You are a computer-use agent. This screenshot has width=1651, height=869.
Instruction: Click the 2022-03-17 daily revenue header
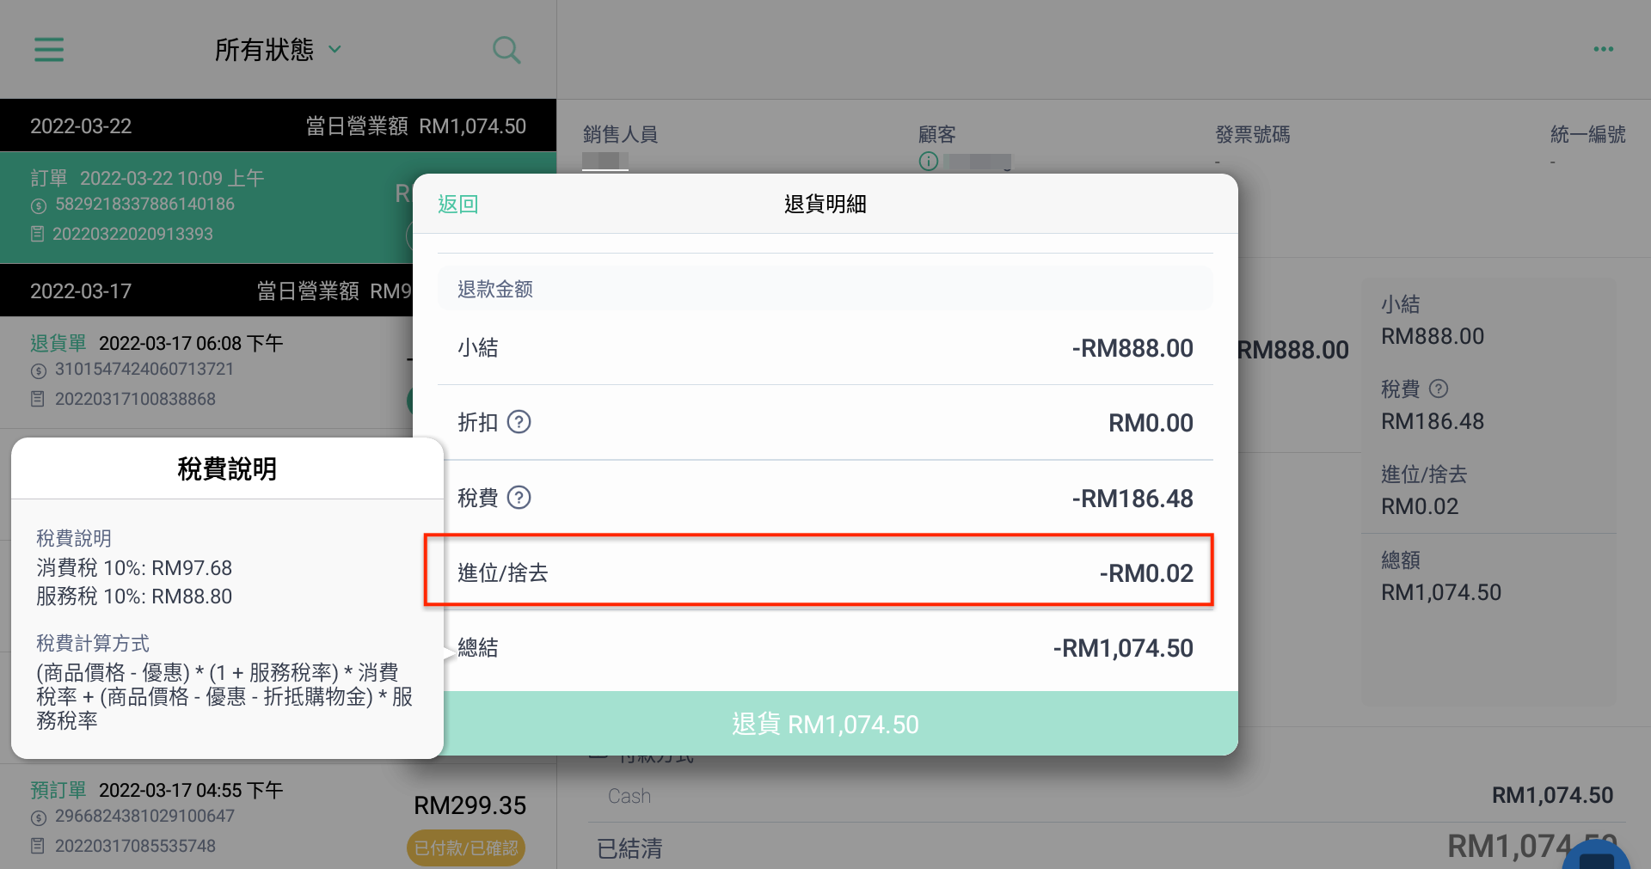point(206,291)
